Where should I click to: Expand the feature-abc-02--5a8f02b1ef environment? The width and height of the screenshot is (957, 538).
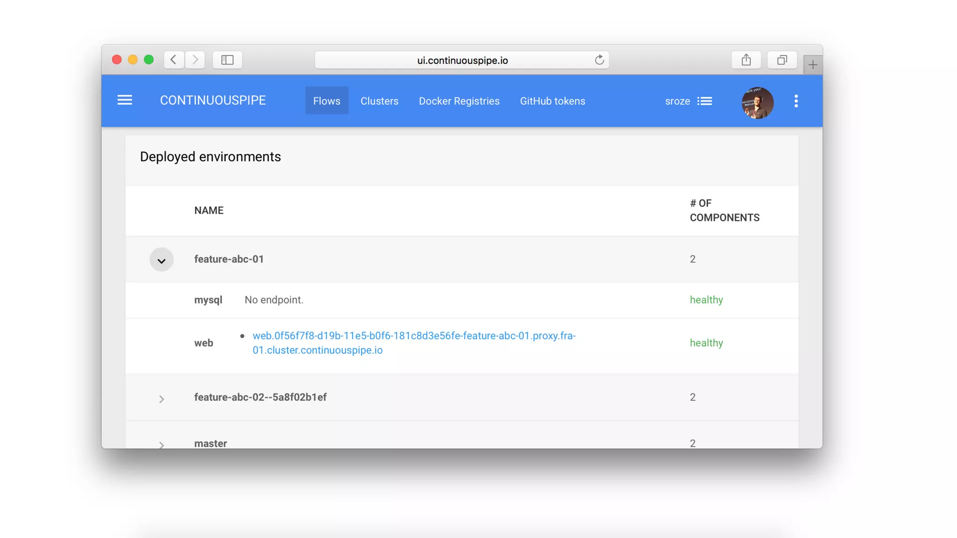click(161, 399)
